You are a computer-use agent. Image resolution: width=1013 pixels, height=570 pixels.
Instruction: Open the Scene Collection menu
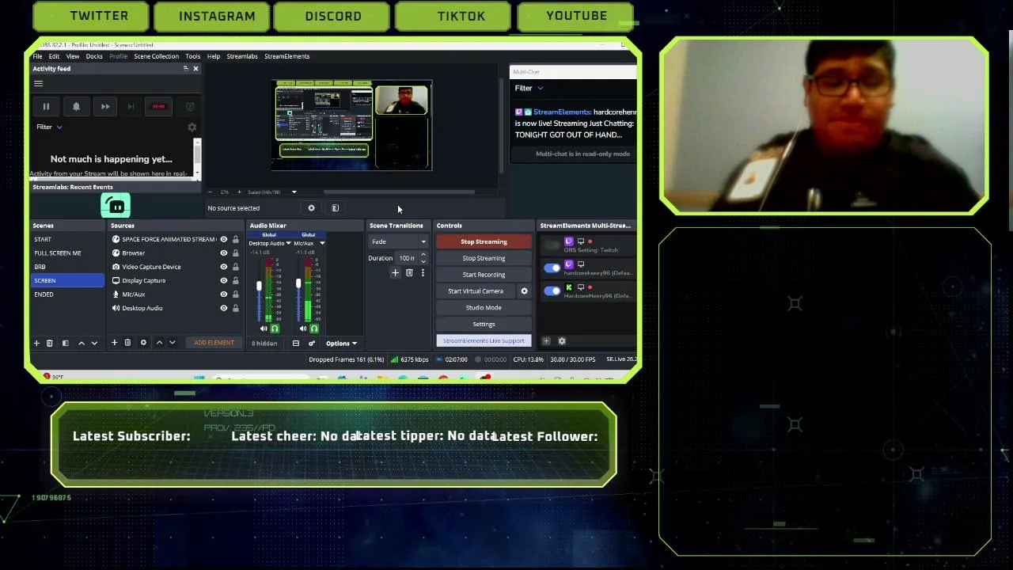(x=156, y=56)
